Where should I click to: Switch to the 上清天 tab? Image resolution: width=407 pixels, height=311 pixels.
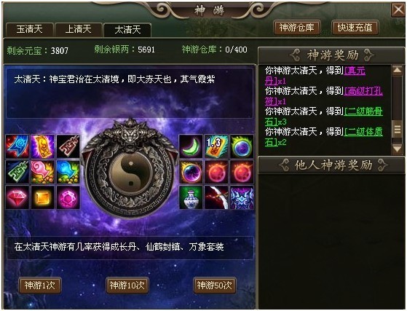79,29
